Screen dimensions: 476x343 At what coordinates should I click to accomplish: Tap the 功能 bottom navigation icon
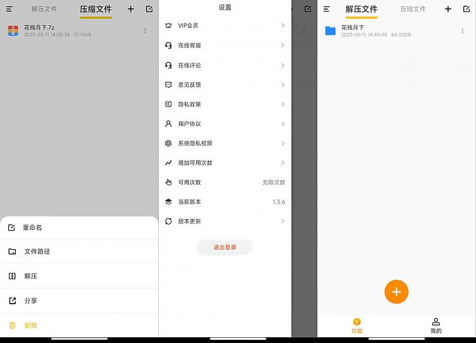click(x=357, y=322)
